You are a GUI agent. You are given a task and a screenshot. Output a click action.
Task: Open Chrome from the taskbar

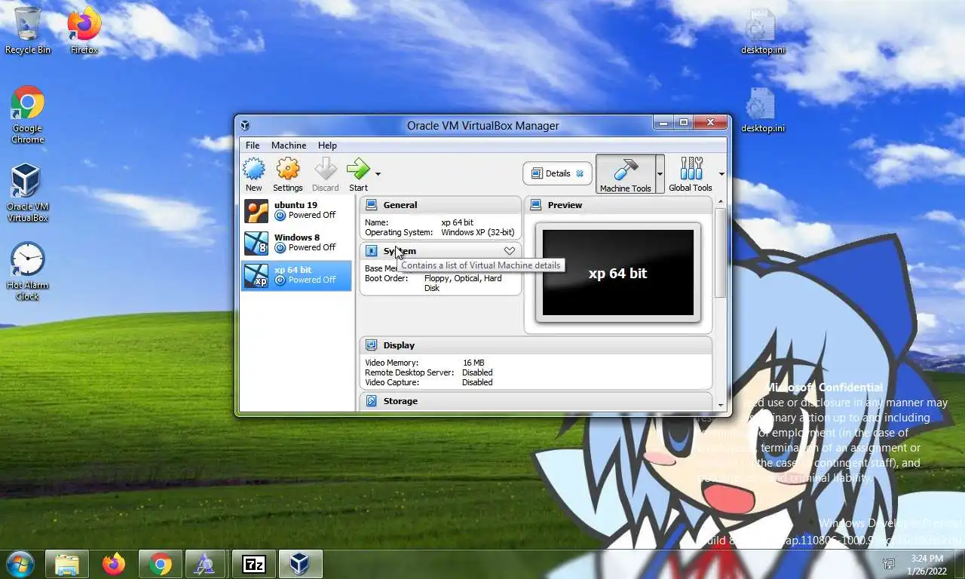tap(161, 564)
